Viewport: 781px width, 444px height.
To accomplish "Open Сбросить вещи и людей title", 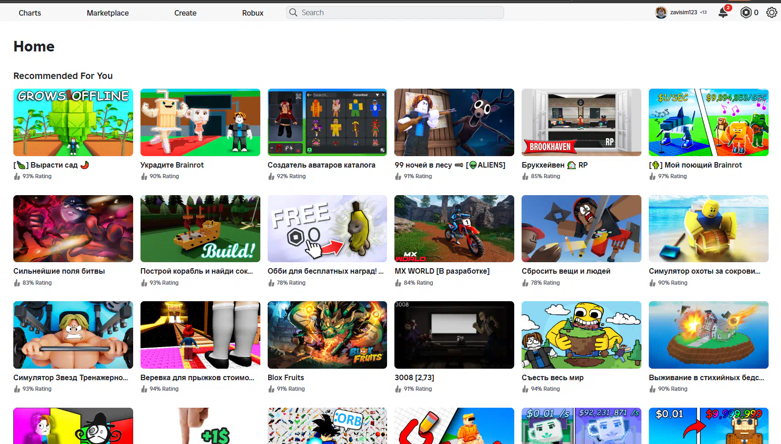I will click(x=566, y=271).
